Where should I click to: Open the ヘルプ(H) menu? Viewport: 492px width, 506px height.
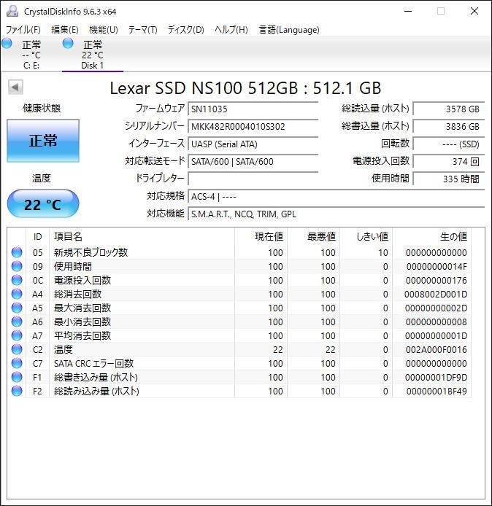[231, 30]
